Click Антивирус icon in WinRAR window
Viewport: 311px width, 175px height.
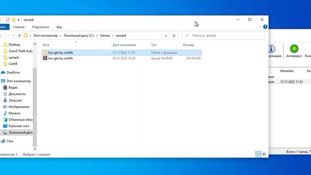click(294, 51)
